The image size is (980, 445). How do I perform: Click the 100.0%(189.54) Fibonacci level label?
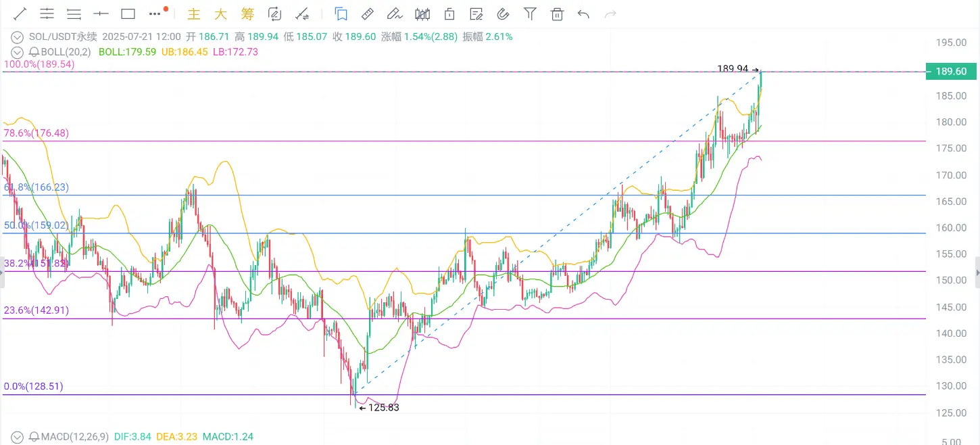point(39,64)
